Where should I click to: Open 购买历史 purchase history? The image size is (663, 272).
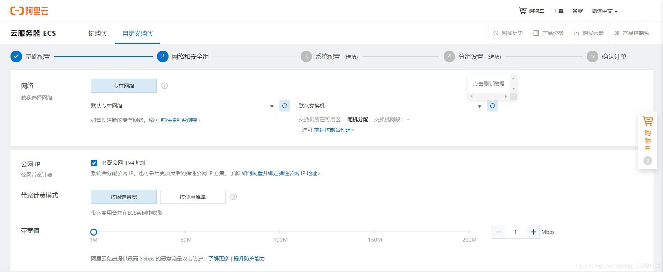[x=508, y=33]
